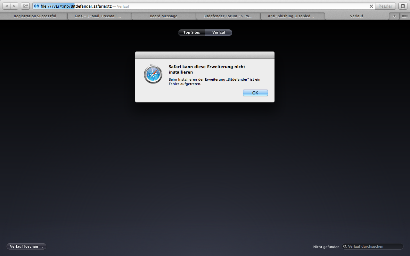
Task: Click the address bar URL field
Action: coord(204,6)
